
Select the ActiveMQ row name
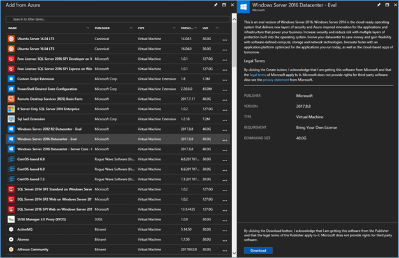(25, 229)
